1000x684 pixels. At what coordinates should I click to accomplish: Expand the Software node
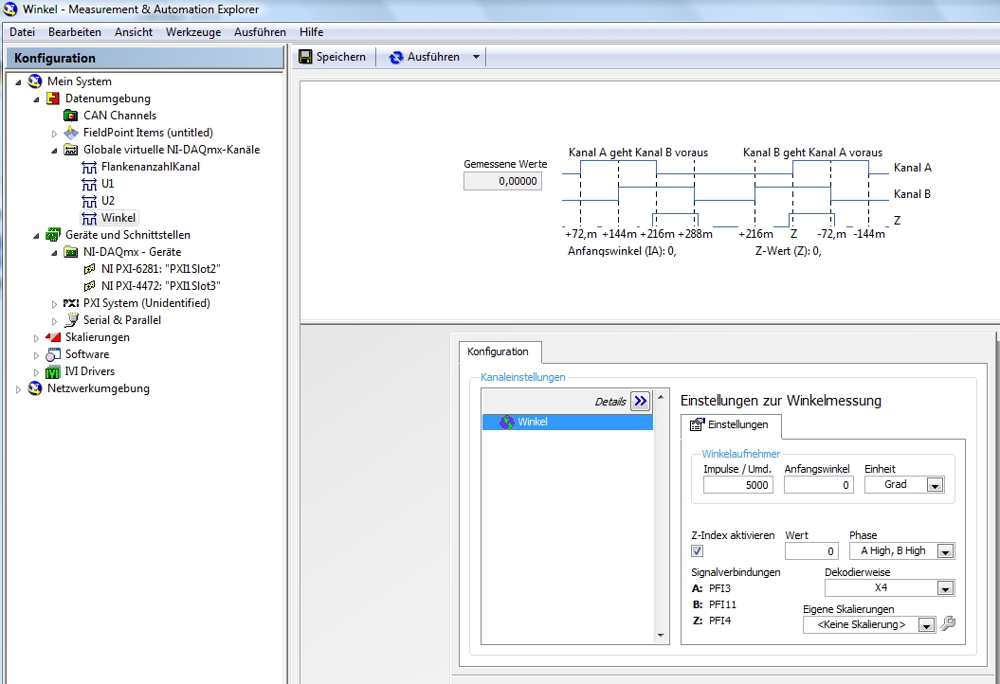tap(36, 355)
